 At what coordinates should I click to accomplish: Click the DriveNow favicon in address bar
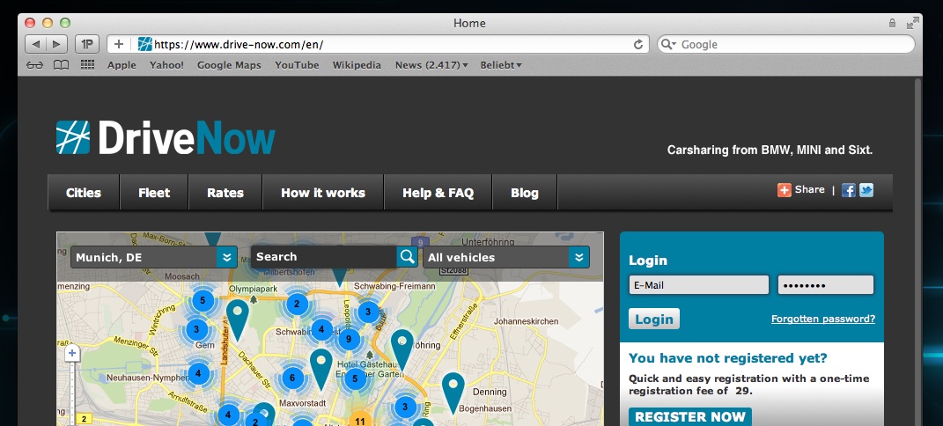(144, 44)
